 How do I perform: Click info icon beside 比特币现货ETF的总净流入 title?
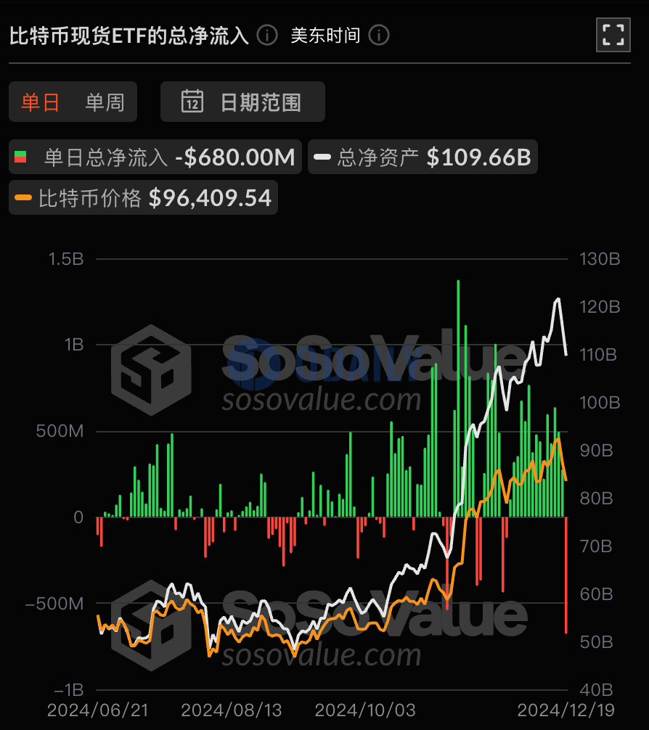tap(267, 35)
